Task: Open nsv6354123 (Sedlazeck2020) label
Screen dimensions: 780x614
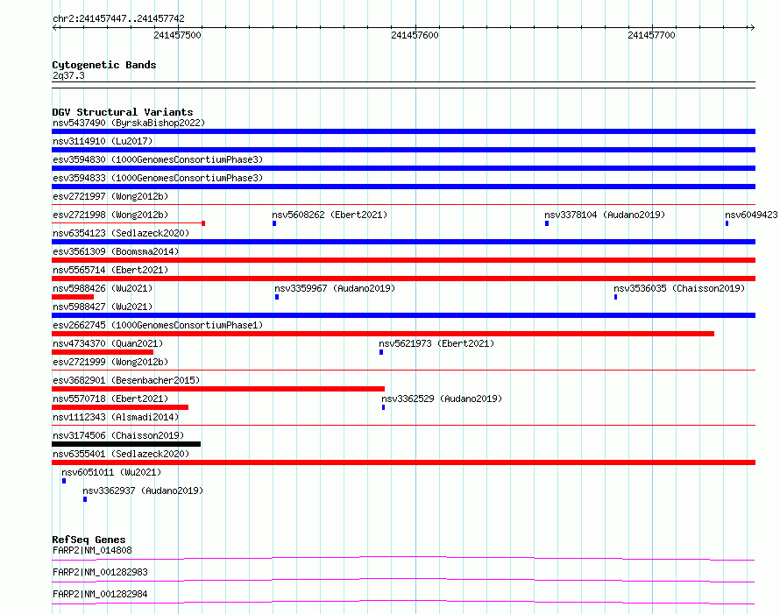Action: [x=121, y=233]
